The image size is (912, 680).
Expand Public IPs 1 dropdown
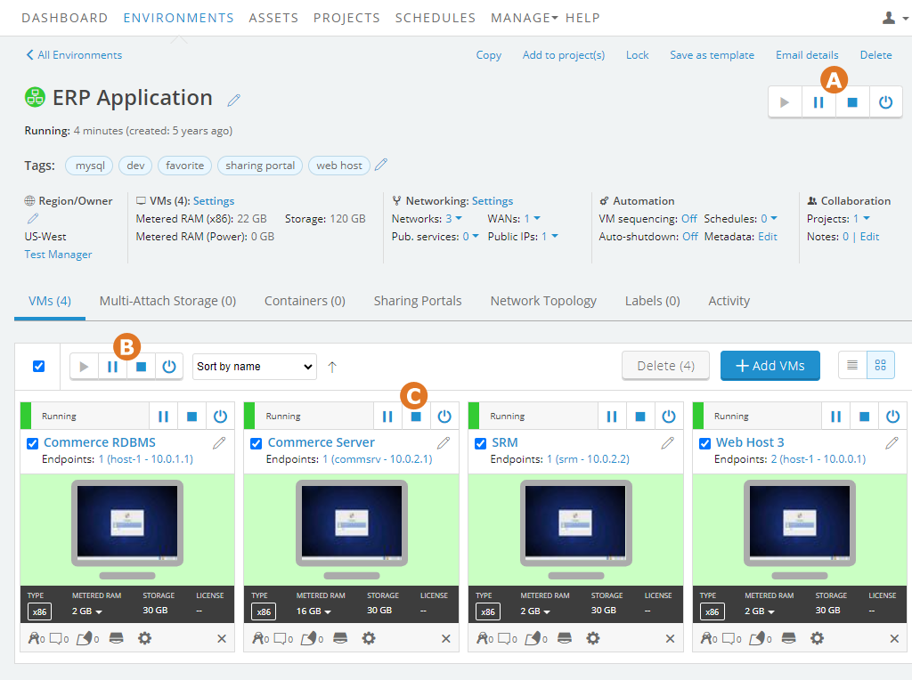pos(550,237)
